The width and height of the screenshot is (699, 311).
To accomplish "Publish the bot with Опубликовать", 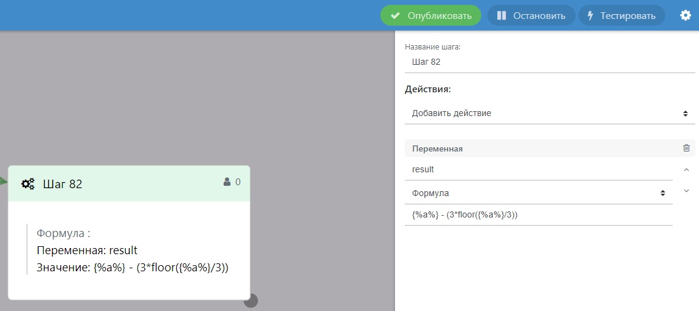I will pyautogui.click(x=431, y=15).
